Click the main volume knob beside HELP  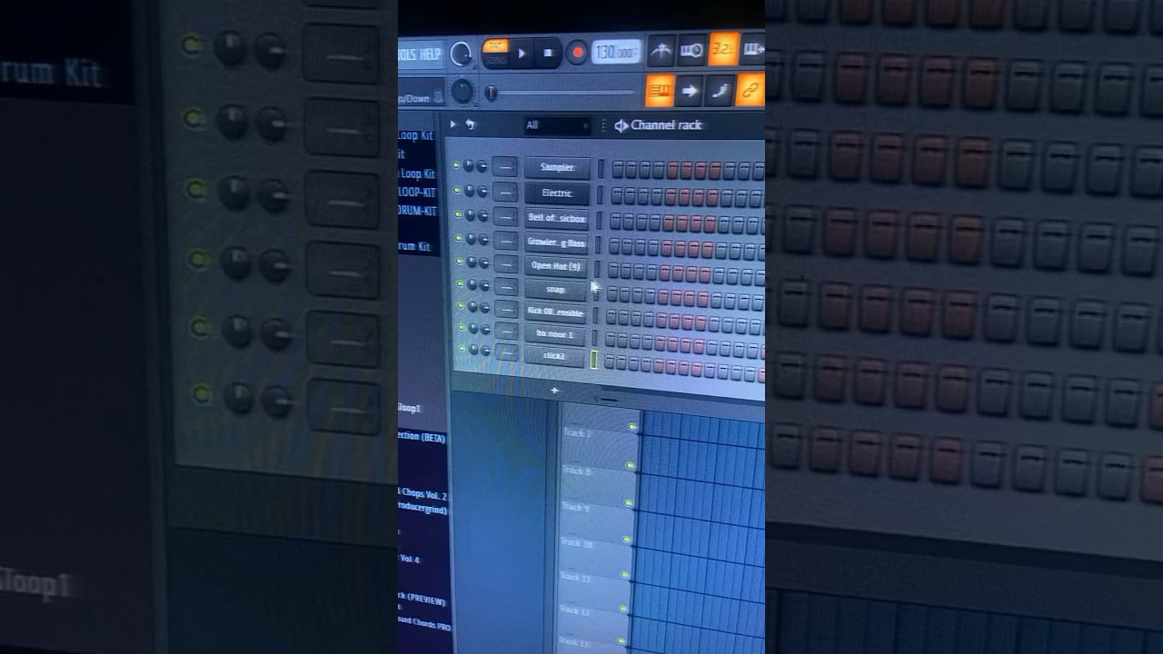click(x=462, y=54)
